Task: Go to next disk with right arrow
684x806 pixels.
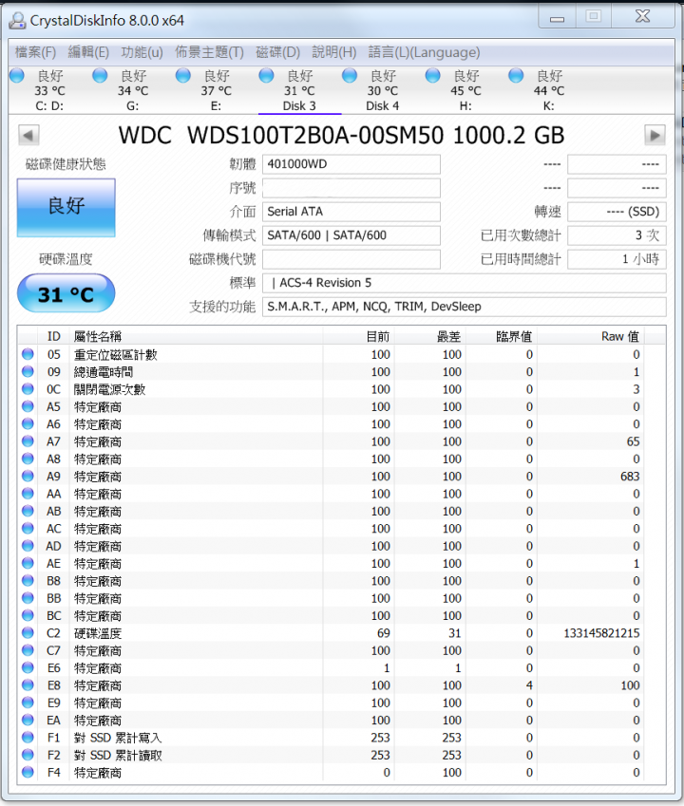Action: pos(655,136)
